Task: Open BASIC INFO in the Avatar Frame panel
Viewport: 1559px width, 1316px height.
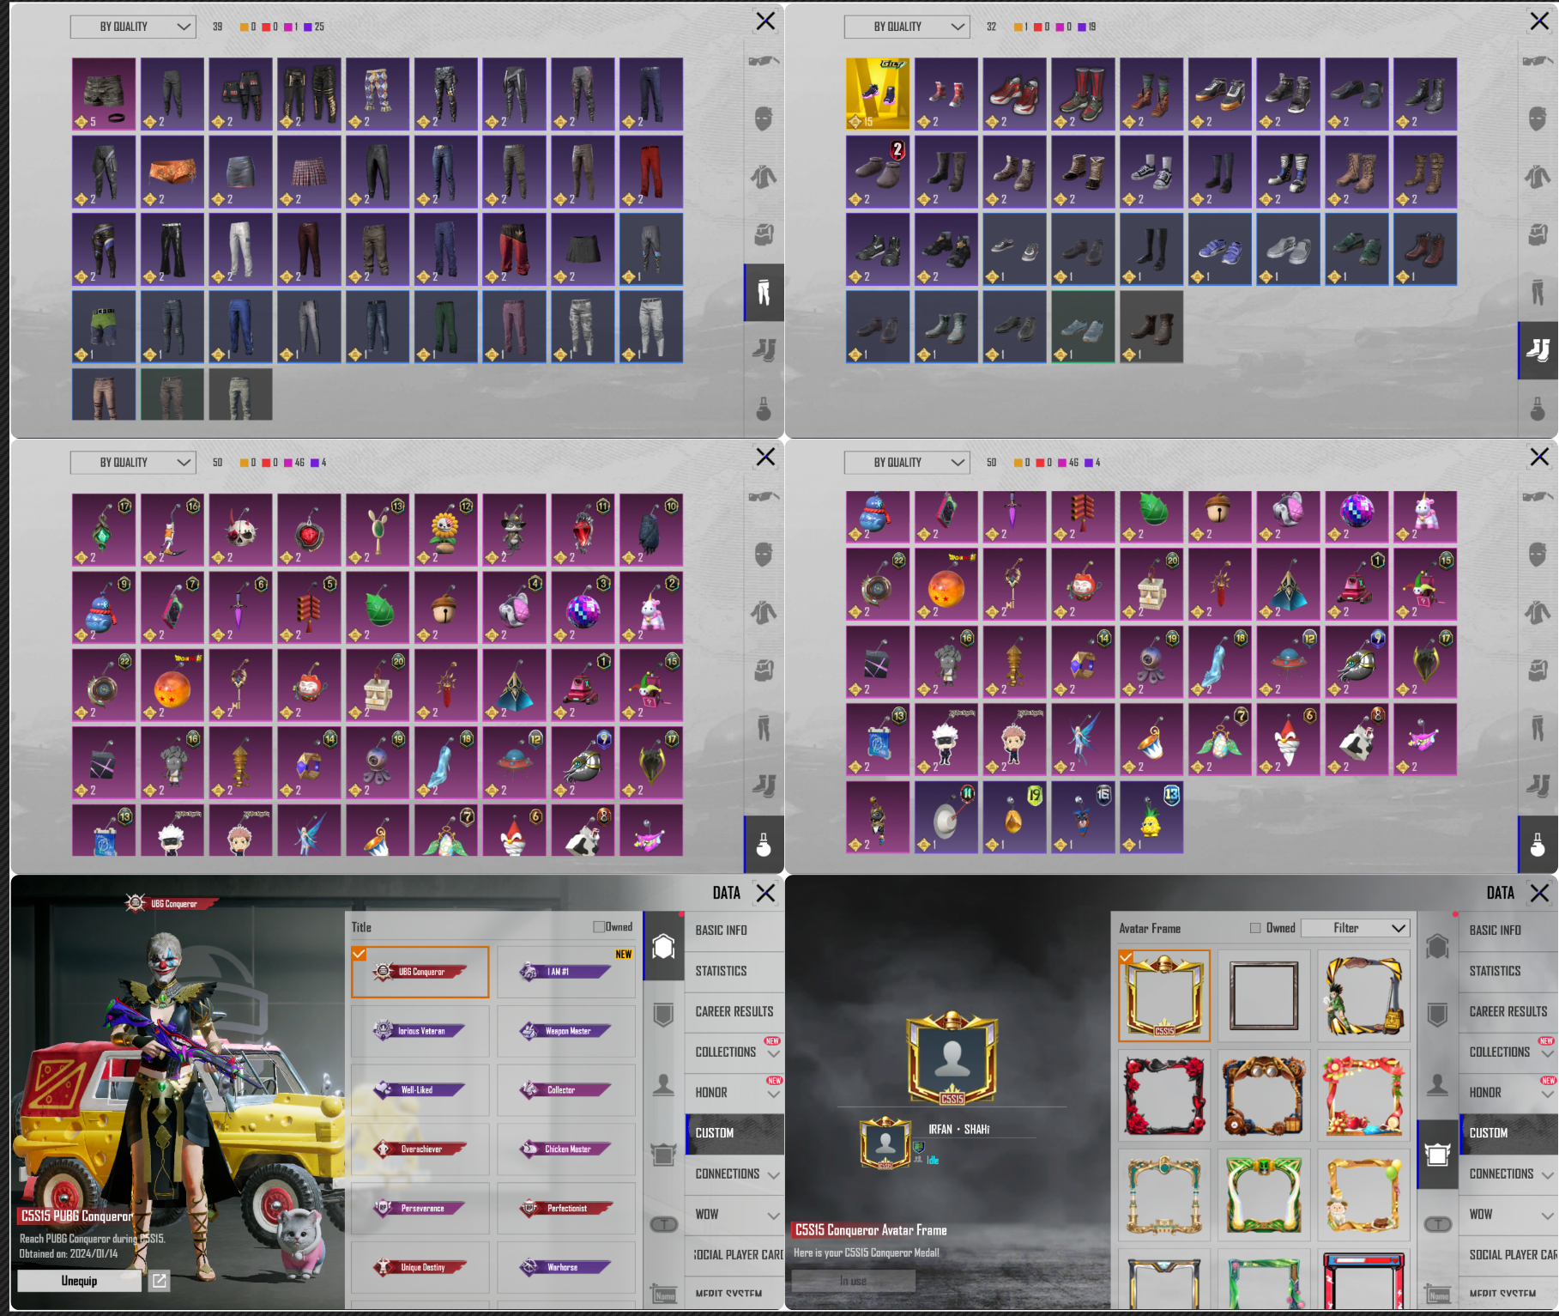Action: [1509, 930]
